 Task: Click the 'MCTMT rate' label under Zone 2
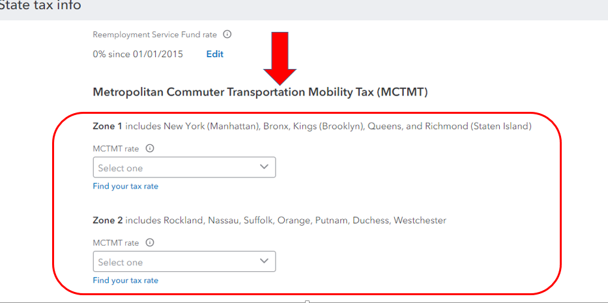coord(116,243)
